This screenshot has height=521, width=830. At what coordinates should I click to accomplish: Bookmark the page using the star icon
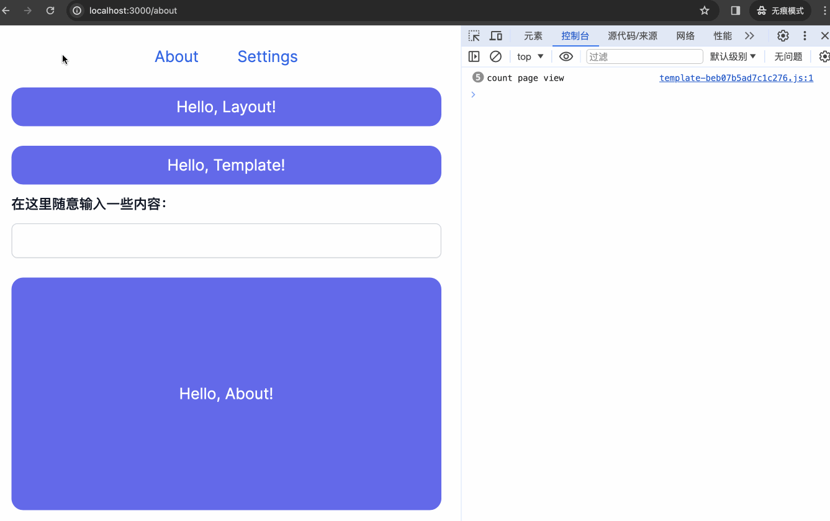(x=704, y=11)
